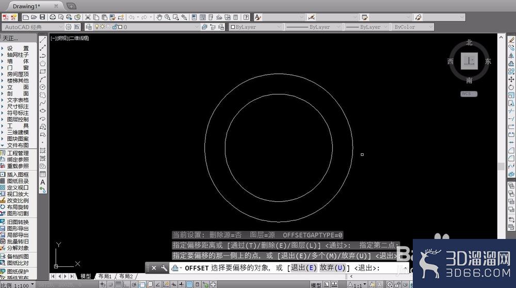The height and width of the screenshot is (288, 516).
Task: Switch to the 模型 tab
Action: click(86, 276)
